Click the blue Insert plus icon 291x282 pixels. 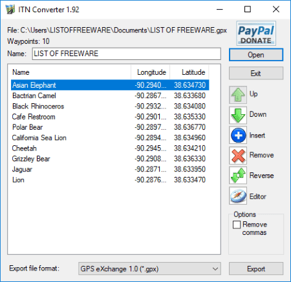point(238,135)
